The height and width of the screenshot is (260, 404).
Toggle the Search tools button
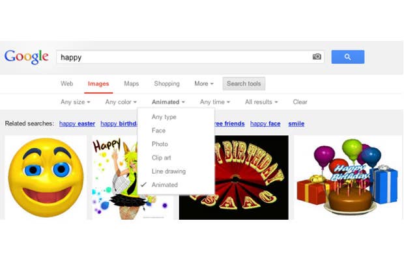pyautogui.click(x=244, y=83)
